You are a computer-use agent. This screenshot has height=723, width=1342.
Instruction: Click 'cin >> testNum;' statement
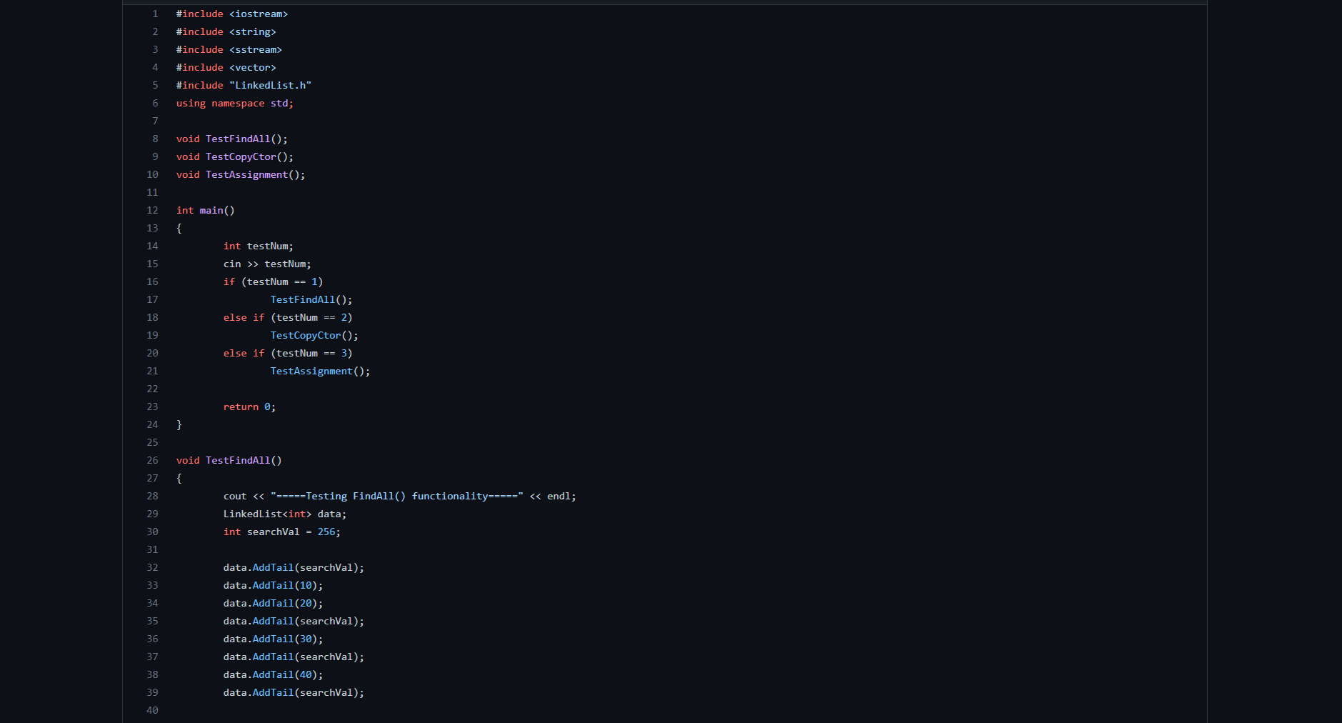point(267,264)
